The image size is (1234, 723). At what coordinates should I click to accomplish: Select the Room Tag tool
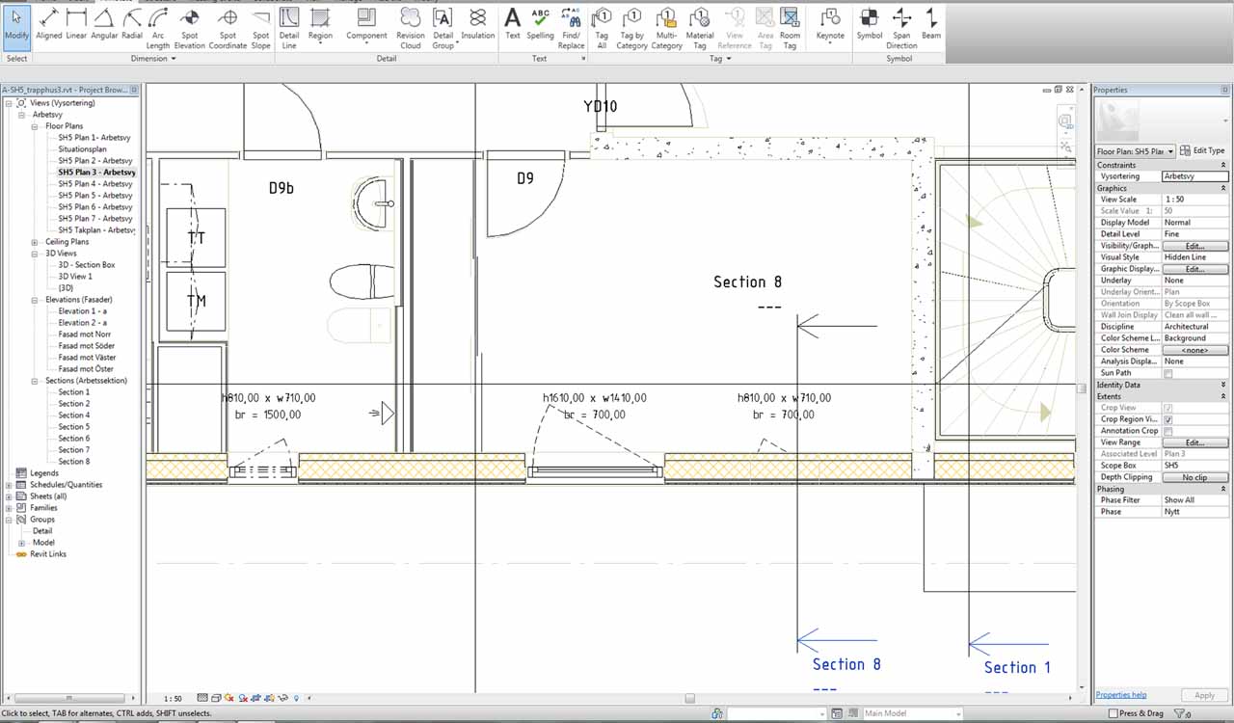click(790, 26)
